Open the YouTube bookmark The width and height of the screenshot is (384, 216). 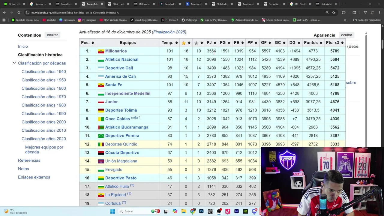tap(49, 20)
